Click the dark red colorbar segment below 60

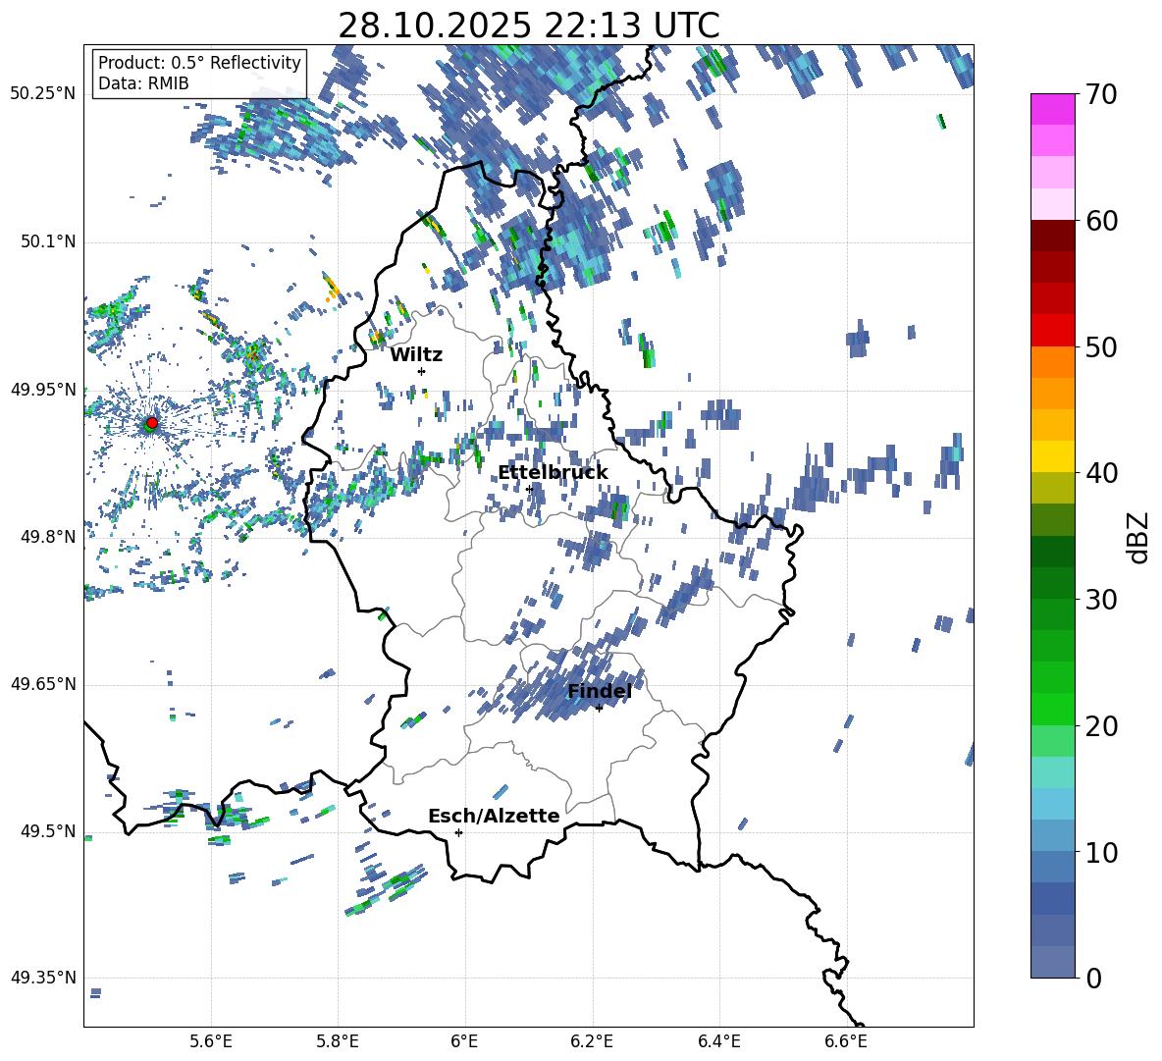tap(1053, 236)
